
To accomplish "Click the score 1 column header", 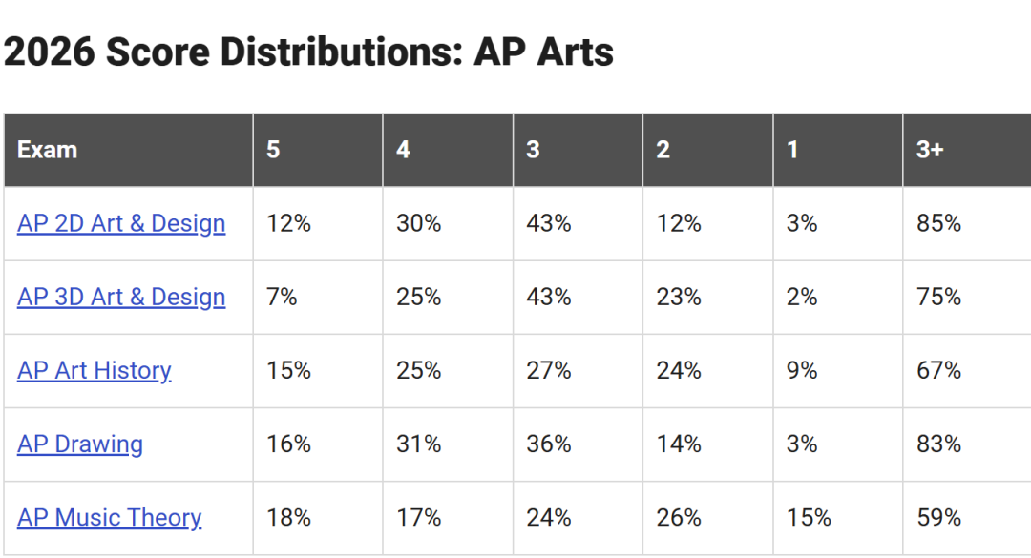I will 838,150.
